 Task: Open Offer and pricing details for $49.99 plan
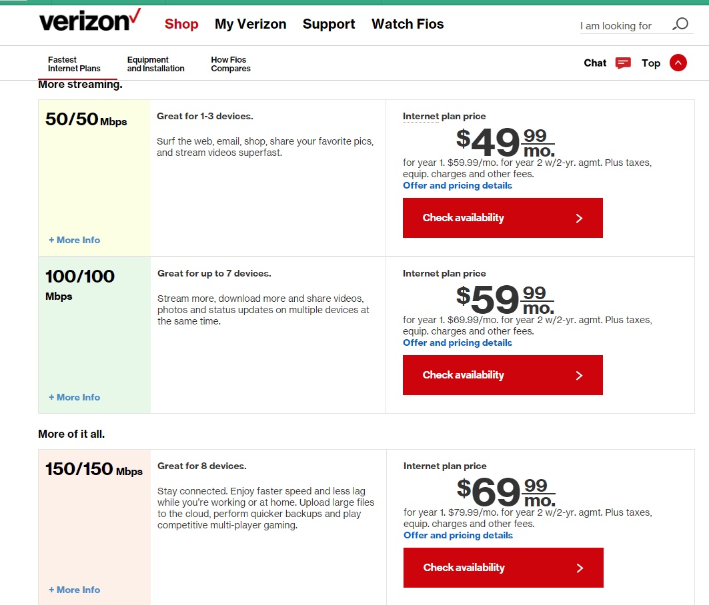pos(457,186)
